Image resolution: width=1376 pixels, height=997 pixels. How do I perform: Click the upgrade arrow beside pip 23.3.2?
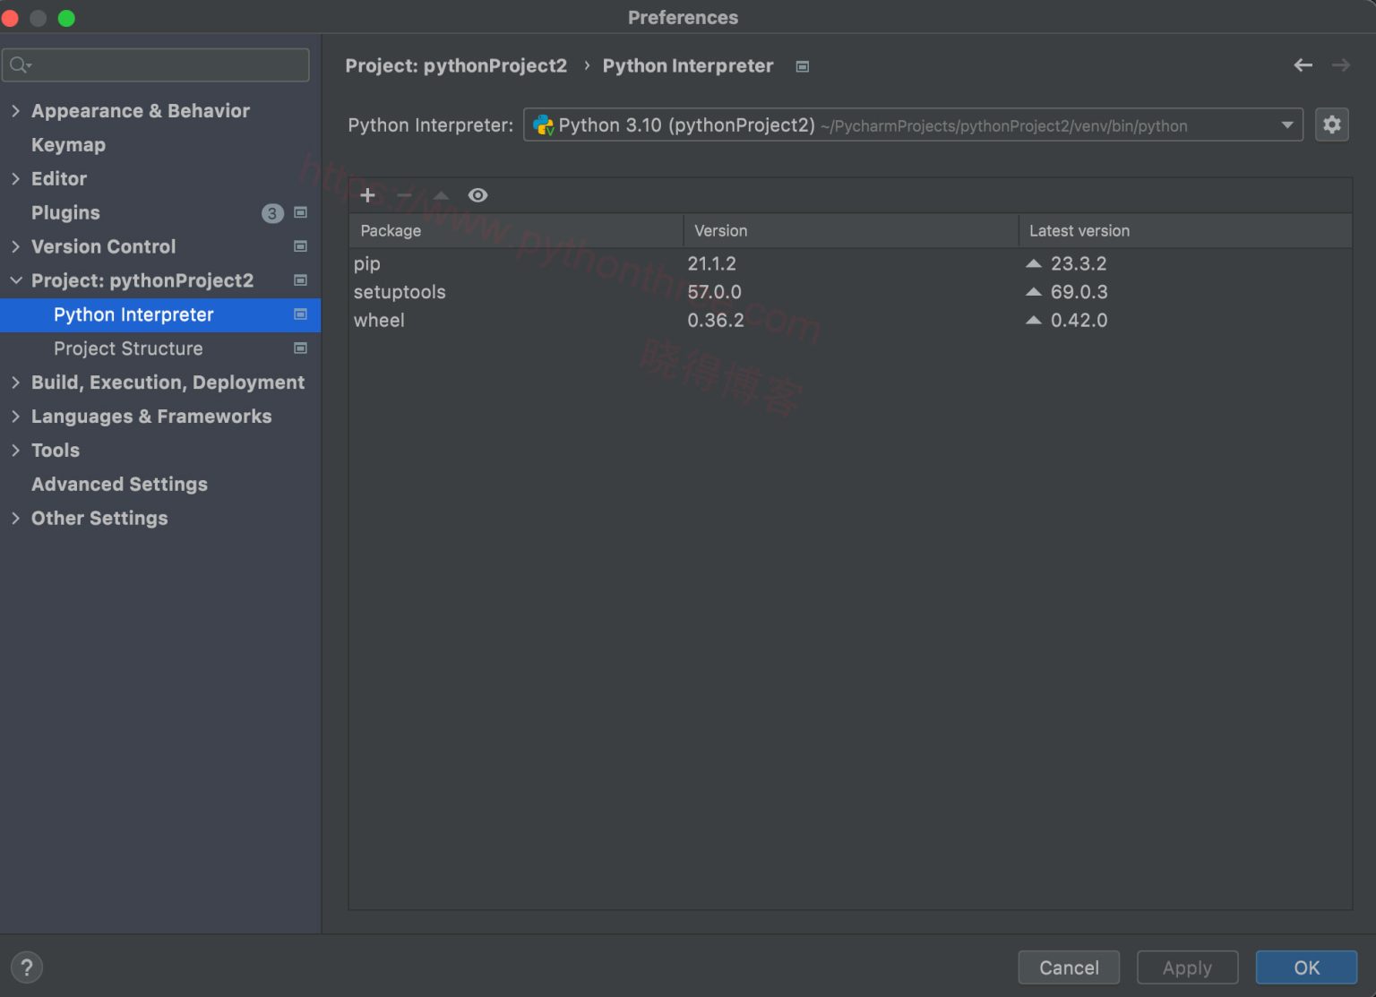(x=1033, y=263)
